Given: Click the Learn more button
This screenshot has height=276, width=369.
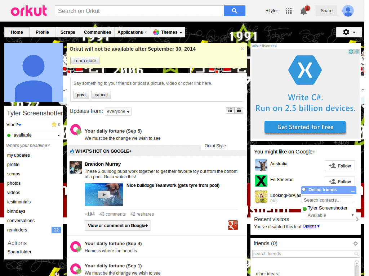Looking at the screenshot, I should [x=85, y=60].
